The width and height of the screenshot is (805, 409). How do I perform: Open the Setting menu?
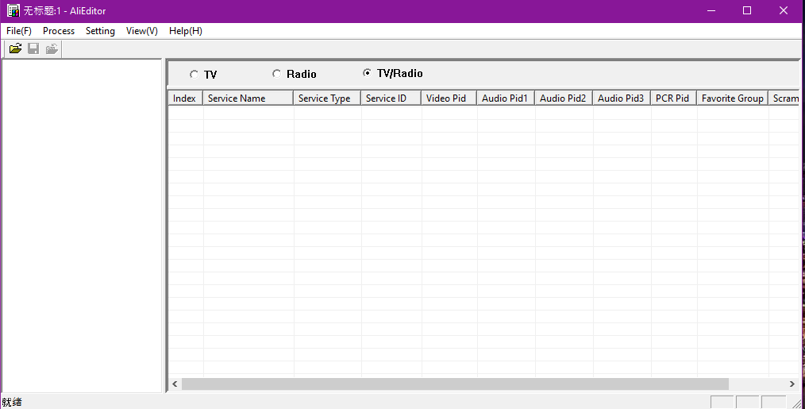pos(100,31)
